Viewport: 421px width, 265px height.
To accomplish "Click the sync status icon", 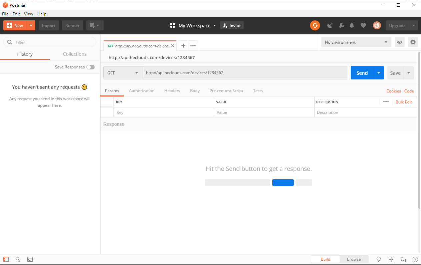I will click(315, 25).
